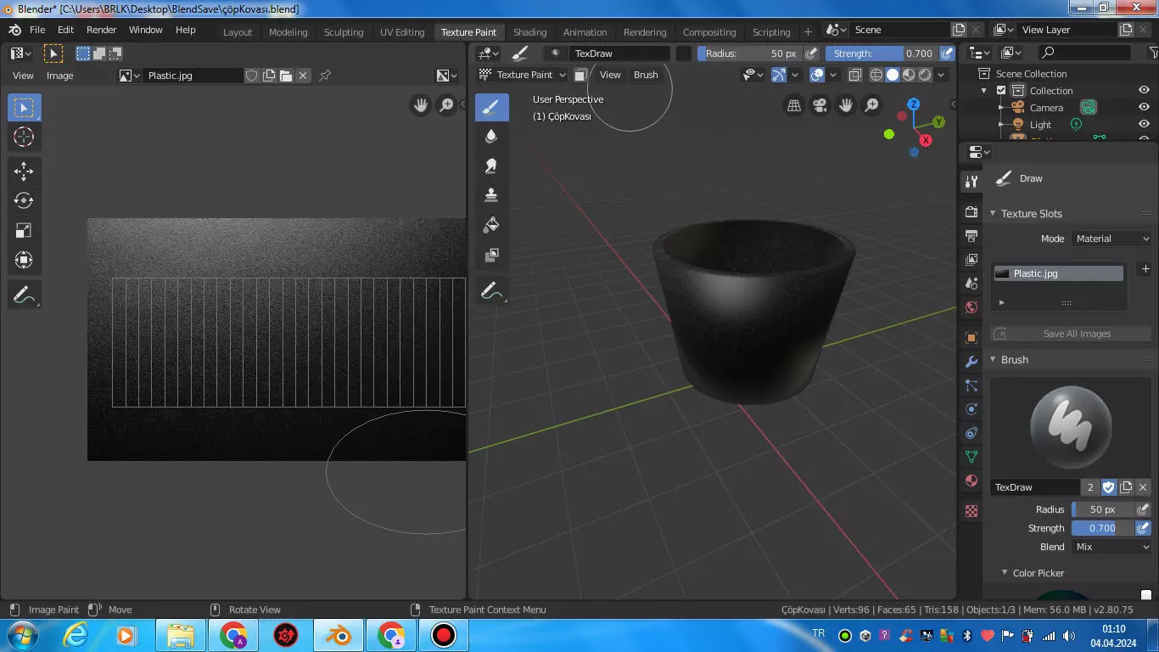This screenshot has height=652, width=1159.
Task: Select the Rotate tool in image editor
Action: pos(24,201)
